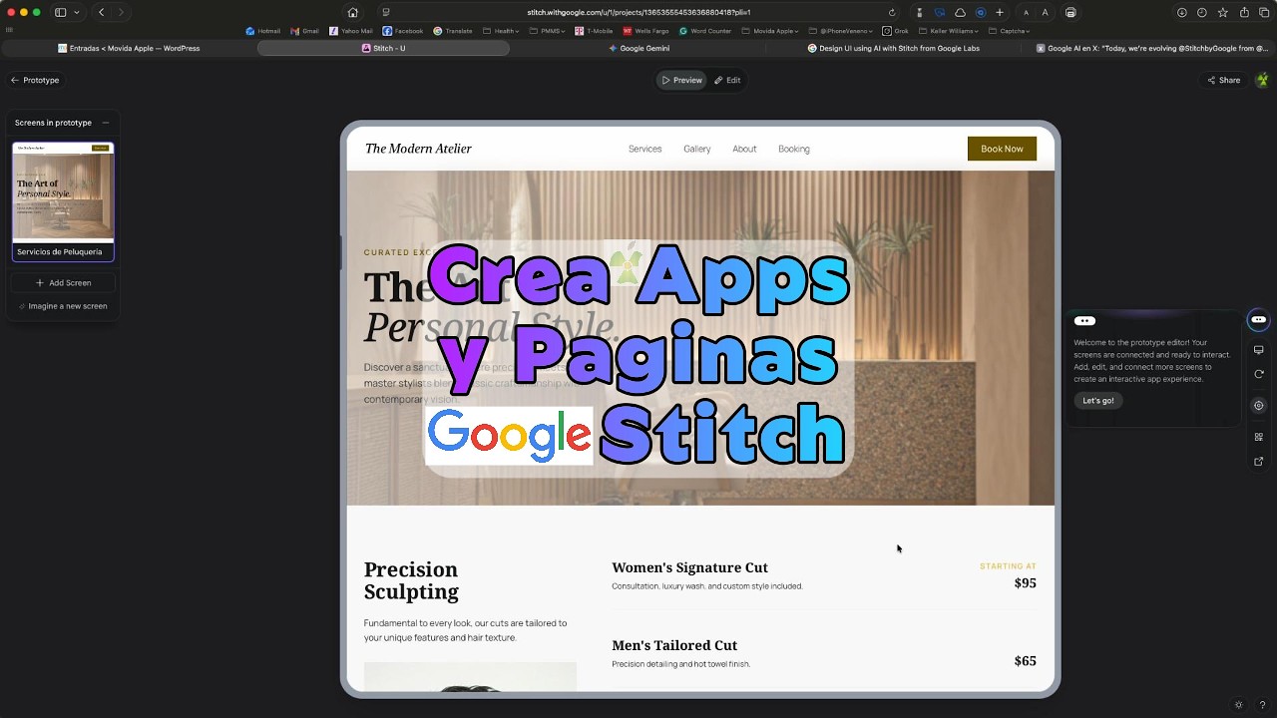1277x718 pixels.
Task: Open Yahoo Mail bookmark
Action: pyautogui.click(x=351, y=31)
